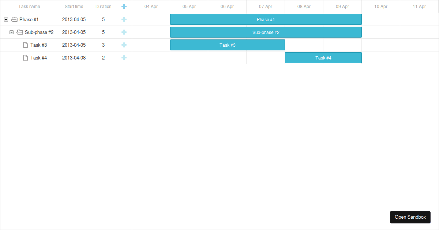
Task: Click the folder icon beside Sub-phase #2
Action: (x=19, y=32)
